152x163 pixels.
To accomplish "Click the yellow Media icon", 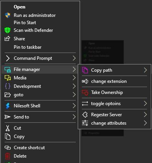I will point(8,78).
